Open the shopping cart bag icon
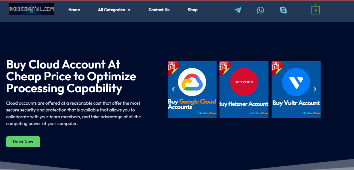354x170 pixels. click(315, 10)
